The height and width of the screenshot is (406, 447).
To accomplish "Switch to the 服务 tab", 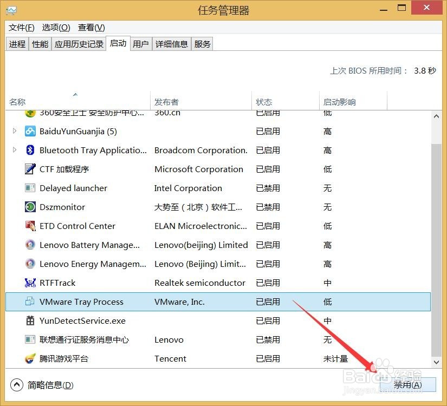I will coord(203,44).
